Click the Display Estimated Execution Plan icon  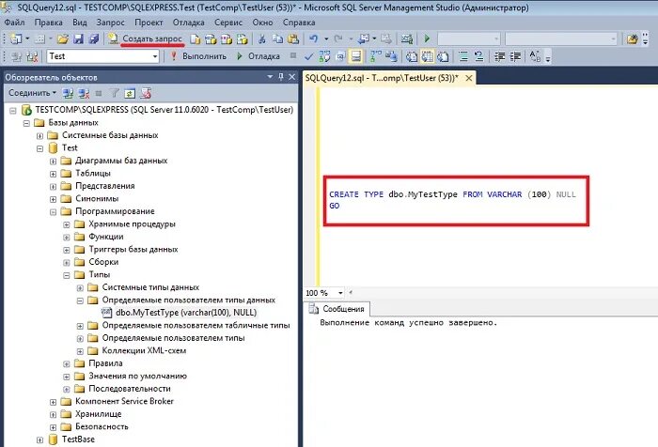coord(324,56)
